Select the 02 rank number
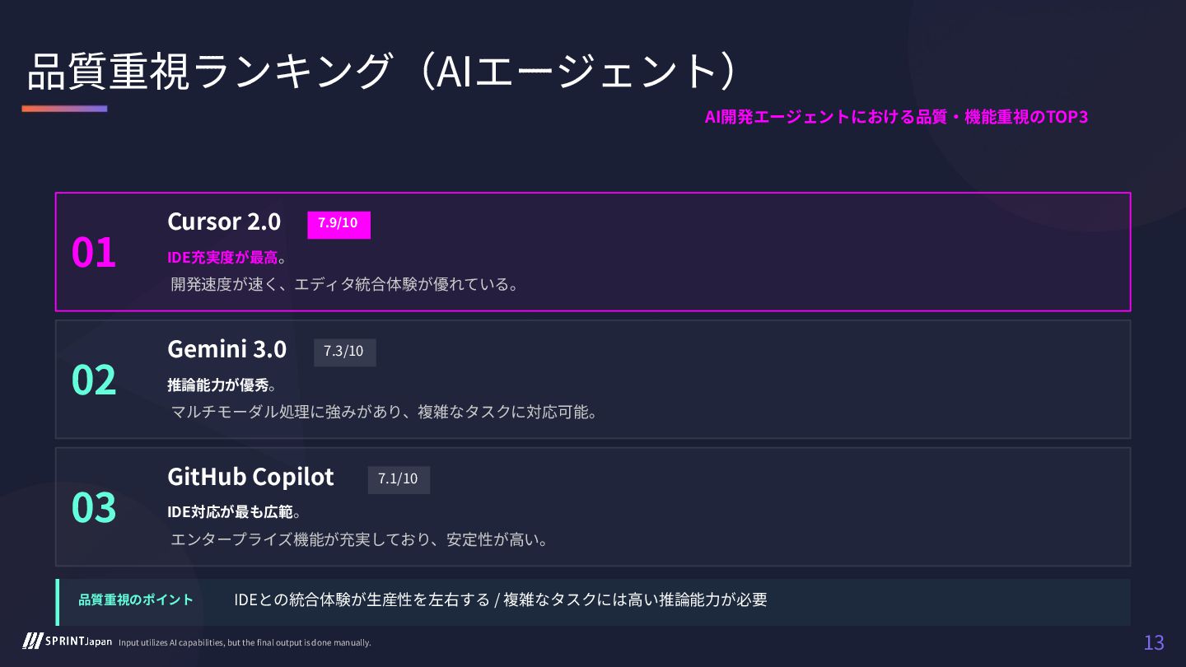Image resolution: width=1186 pixels, height=667 pixels. (x=94, y=380)
